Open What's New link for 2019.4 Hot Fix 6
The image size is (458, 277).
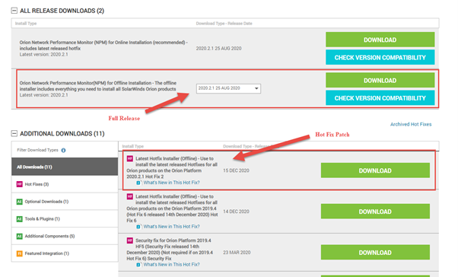(171, 227)
